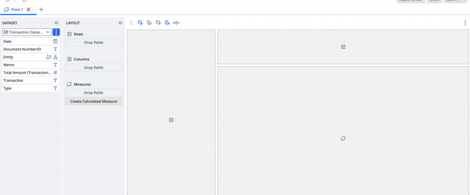Collapse the Dataset panel
Image resolution: width=470 pixels, height=195 pixels.
(x=56, y=23)
